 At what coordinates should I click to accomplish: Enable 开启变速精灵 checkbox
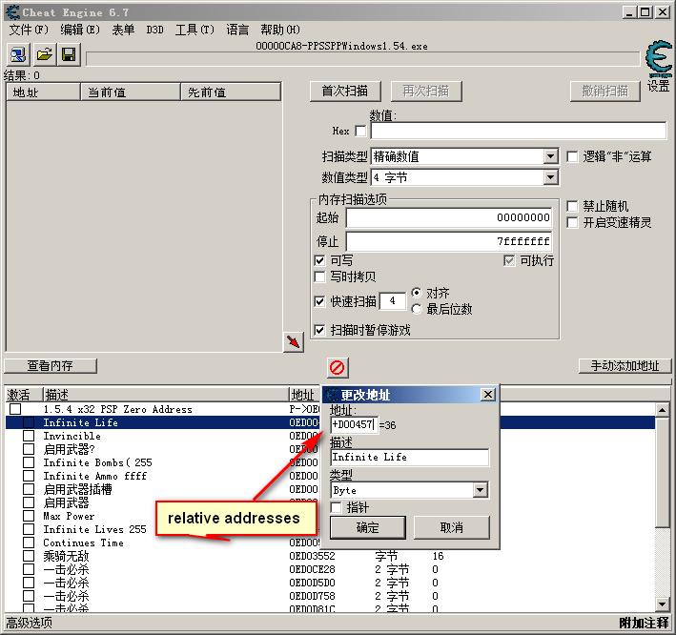point(572,222)
